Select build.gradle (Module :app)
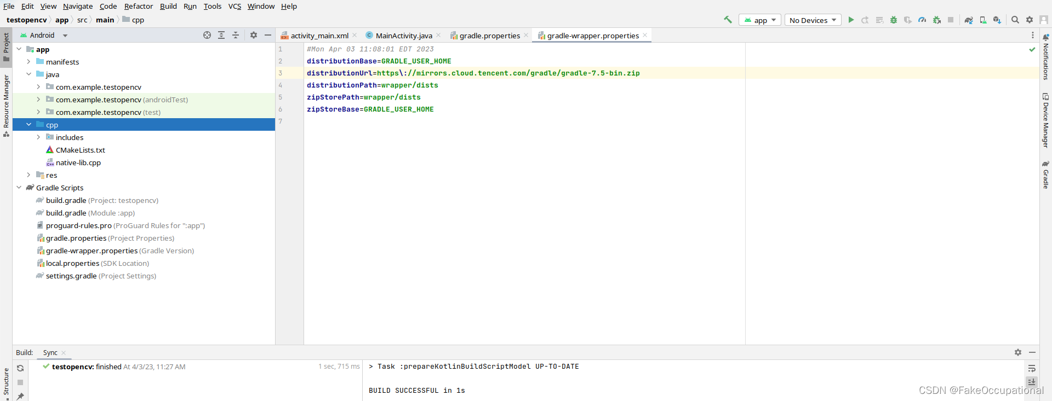The width and height of the screenshot is (1052, 401). pos(90,213)
